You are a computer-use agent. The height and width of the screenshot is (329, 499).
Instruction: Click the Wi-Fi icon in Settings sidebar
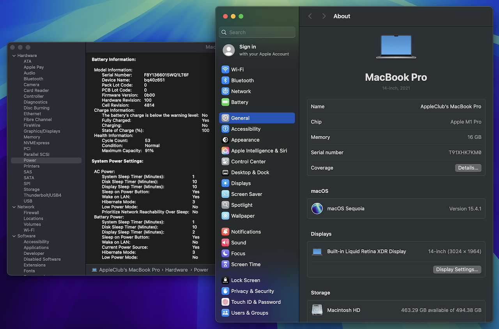point(225,69)
